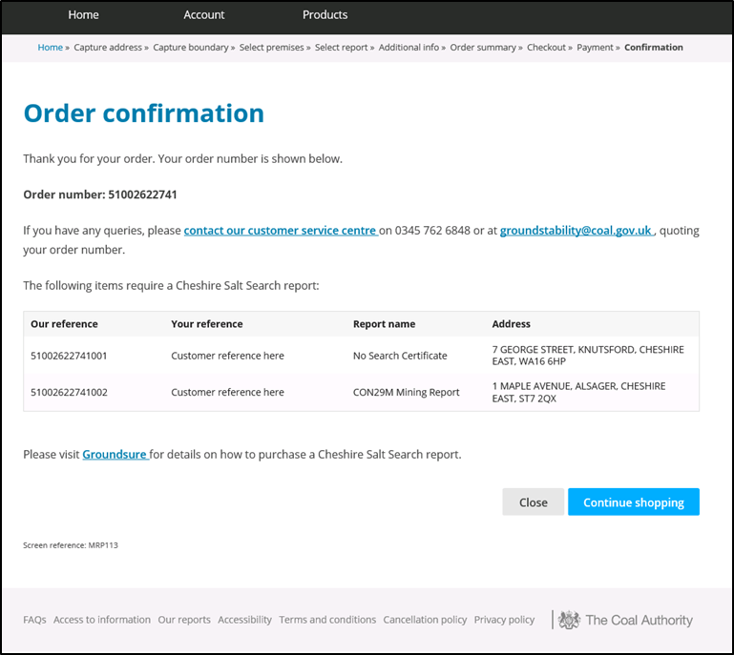
Task: Open the Cancellation policy link
Action: [425, 620]
